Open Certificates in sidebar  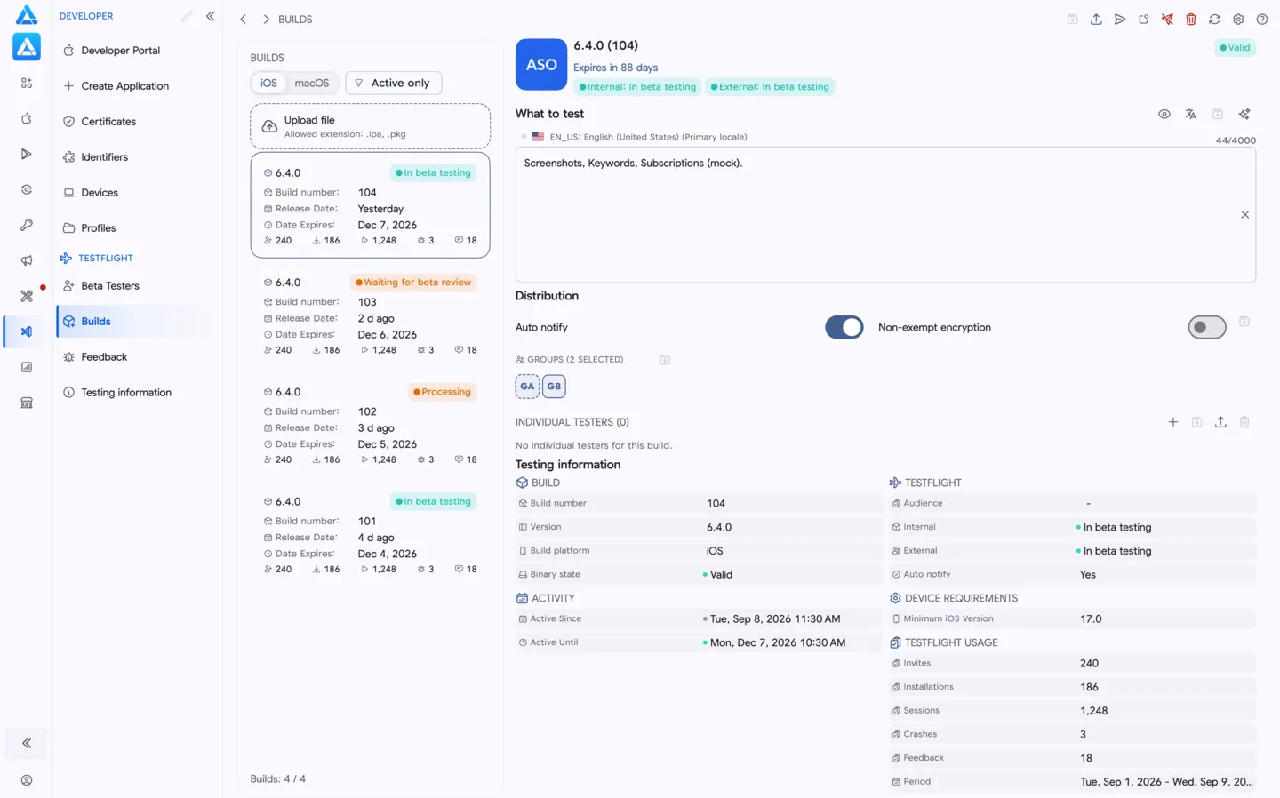(x=137, y=122)
